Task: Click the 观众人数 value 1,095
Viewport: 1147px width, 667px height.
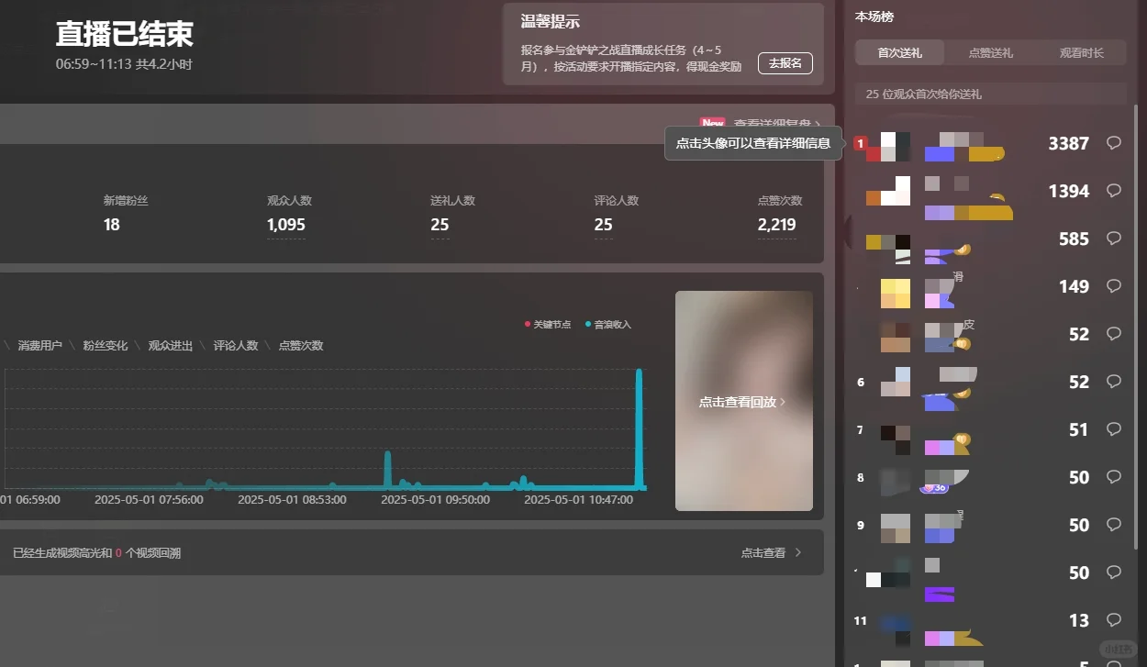Action: 286,225
